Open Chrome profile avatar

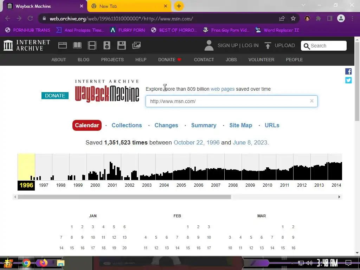pyautogui.click(x=341, y=18)
